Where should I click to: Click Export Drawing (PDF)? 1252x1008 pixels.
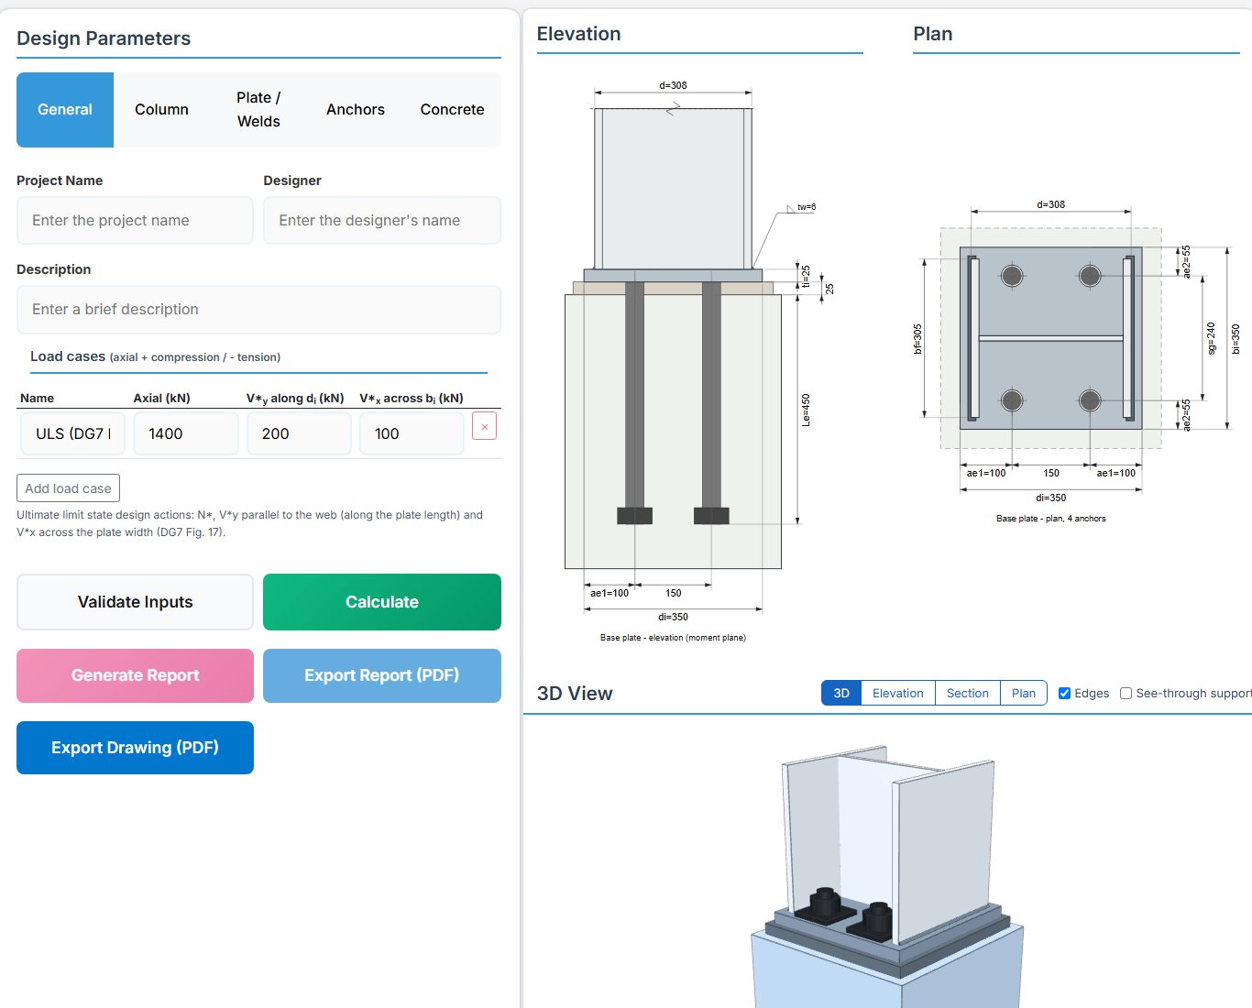click(135, 748)
